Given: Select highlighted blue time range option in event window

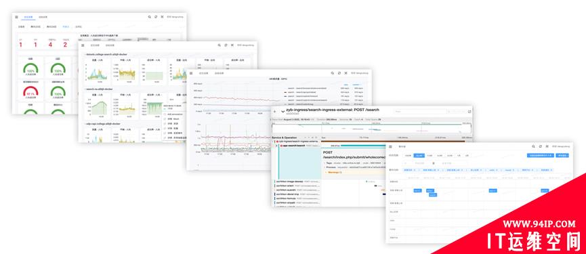Looking at the screenshot, I should [419, 155].
